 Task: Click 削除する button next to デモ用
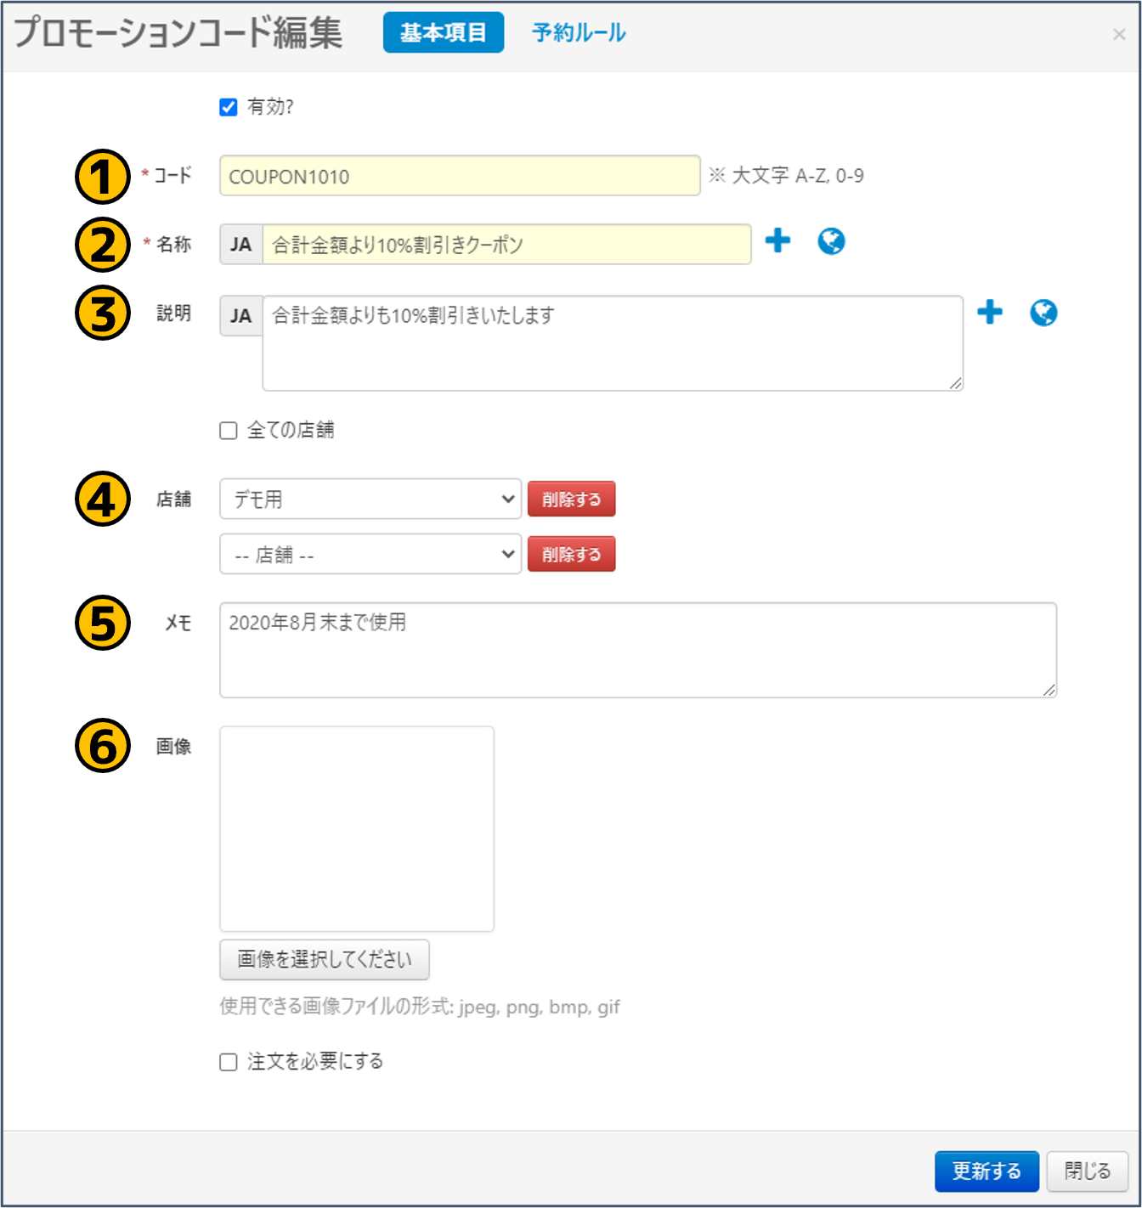coord(571,499)
